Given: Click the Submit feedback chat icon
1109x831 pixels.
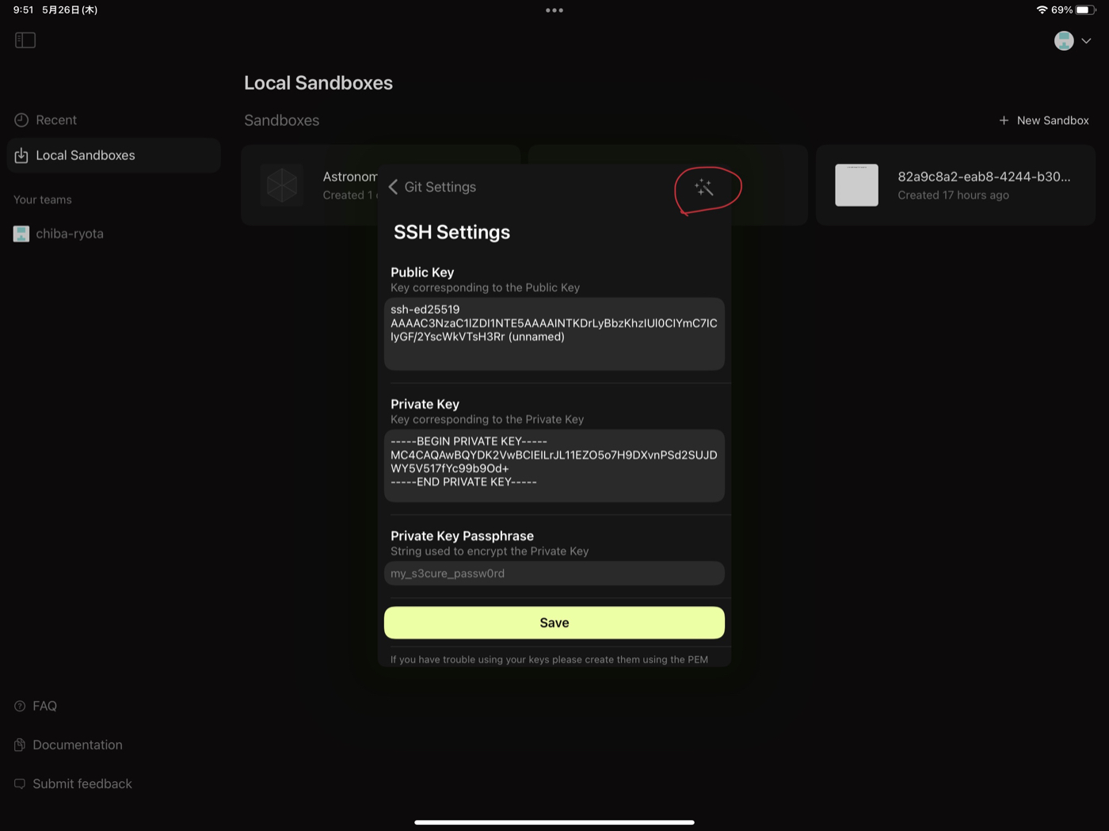Looking at the screenshot, I should tap(20, 783).
